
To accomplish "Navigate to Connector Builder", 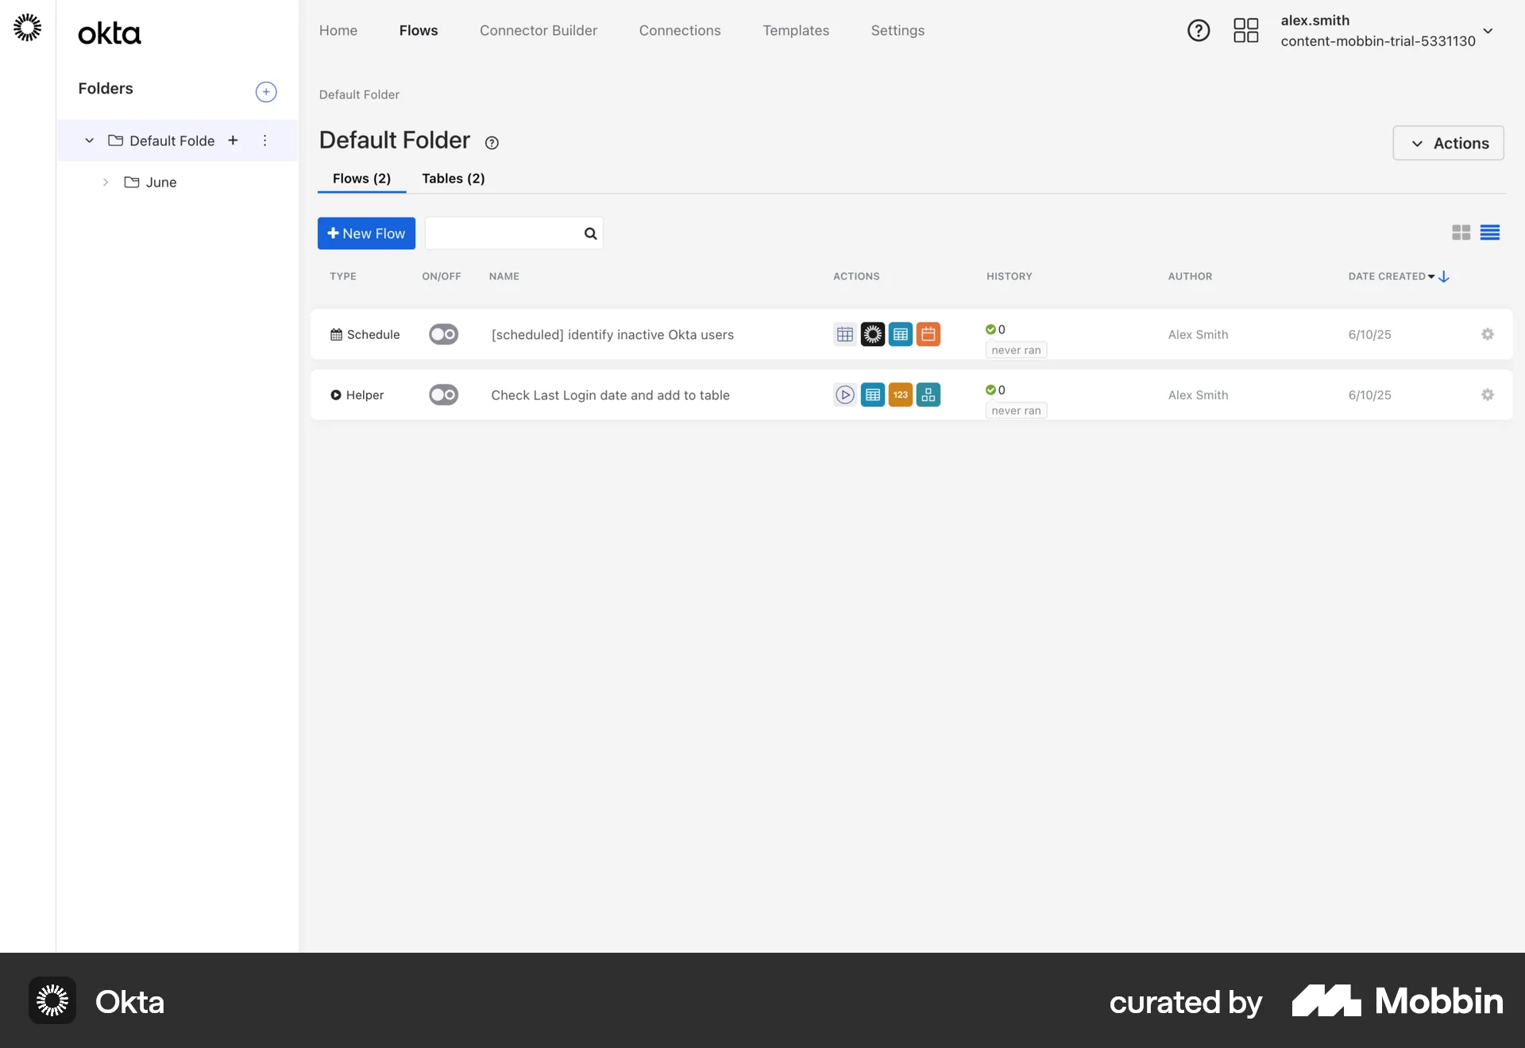I will click(x=538, y=30).
